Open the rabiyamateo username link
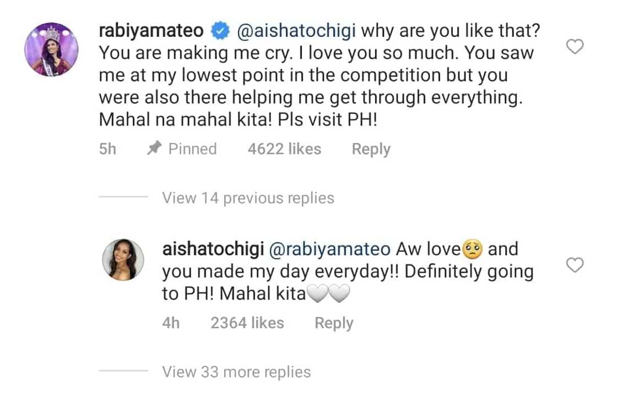 coord(151,31)
